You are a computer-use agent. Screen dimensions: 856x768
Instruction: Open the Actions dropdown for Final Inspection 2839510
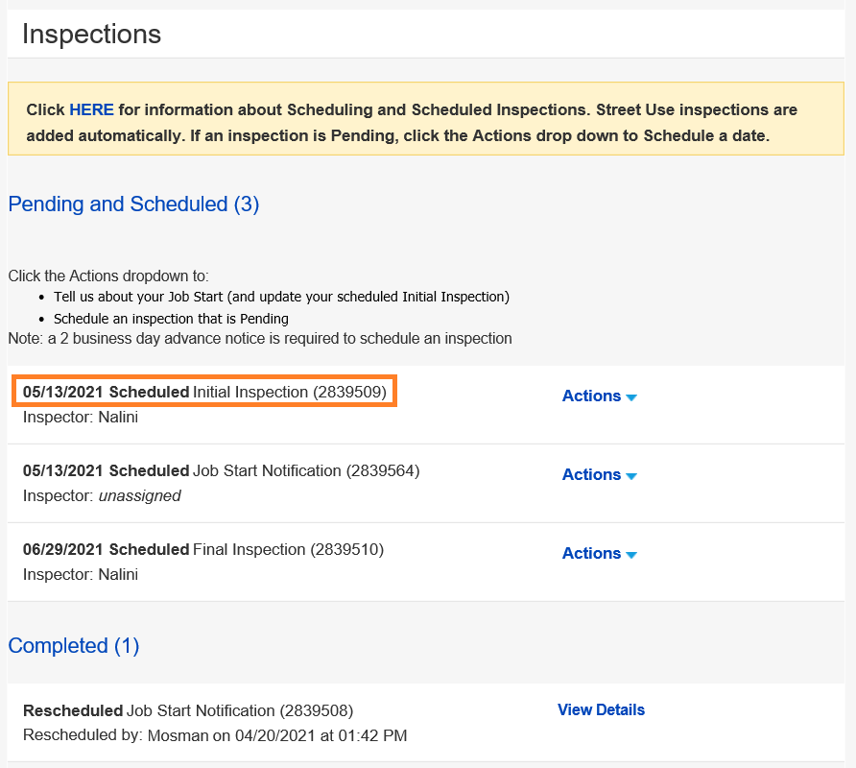tap(592, 553)
